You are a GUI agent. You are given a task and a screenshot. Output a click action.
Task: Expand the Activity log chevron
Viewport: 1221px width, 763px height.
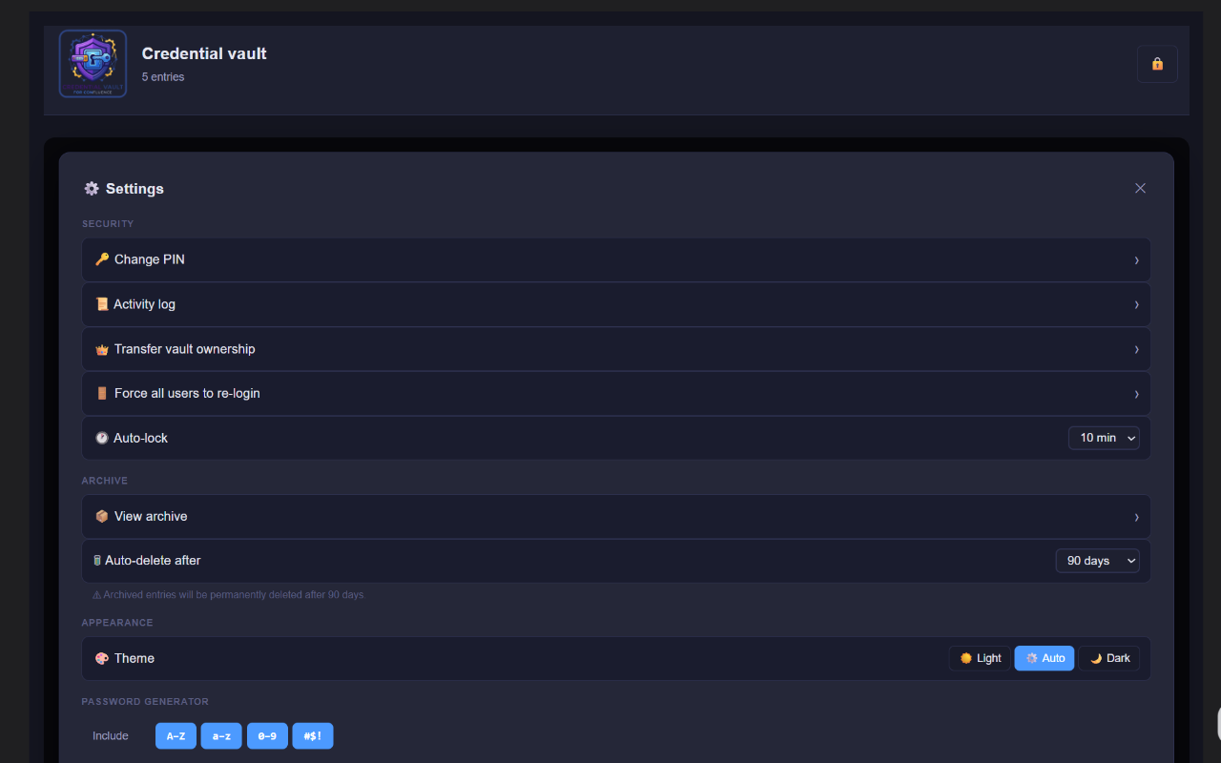[1136, 305]
